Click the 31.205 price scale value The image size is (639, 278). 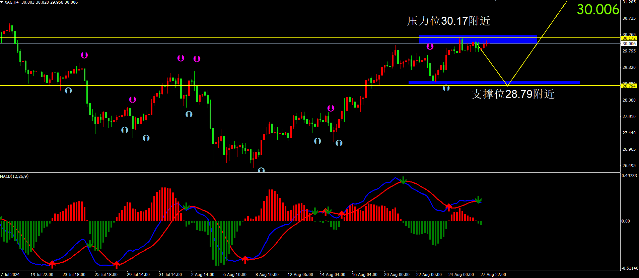click(629, 2)
